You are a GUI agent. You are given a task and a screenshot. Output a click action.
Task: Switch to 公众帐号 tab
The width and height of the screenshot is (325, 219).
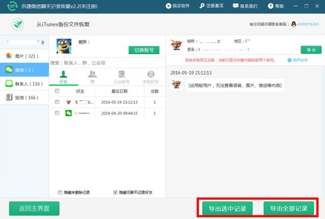[x=122, y=78]
